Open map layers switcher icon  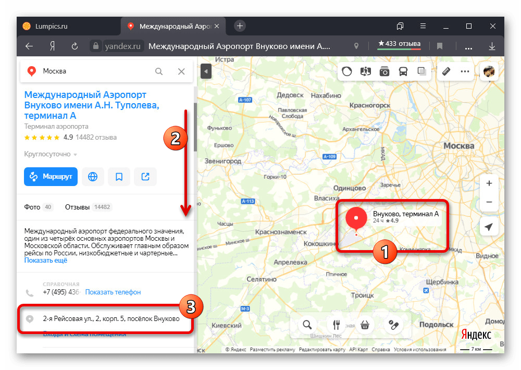click(x=422, y=71)
